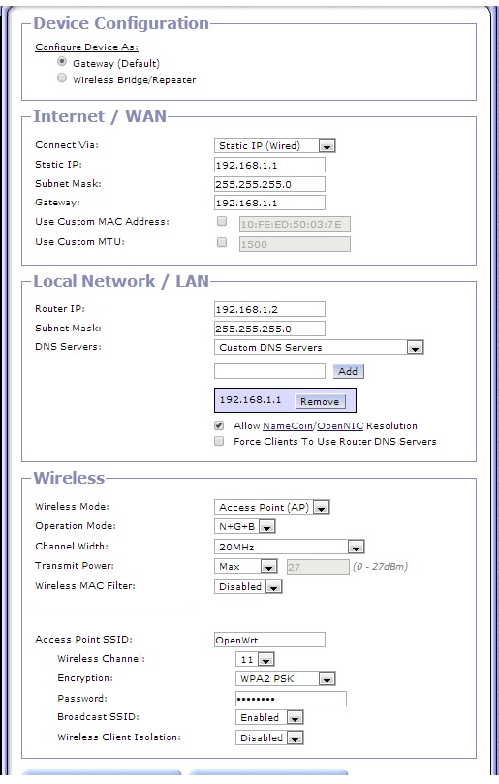Click the Add DNS server button
Viewport: 499px width, 784px height.
[x=349, y=371]
